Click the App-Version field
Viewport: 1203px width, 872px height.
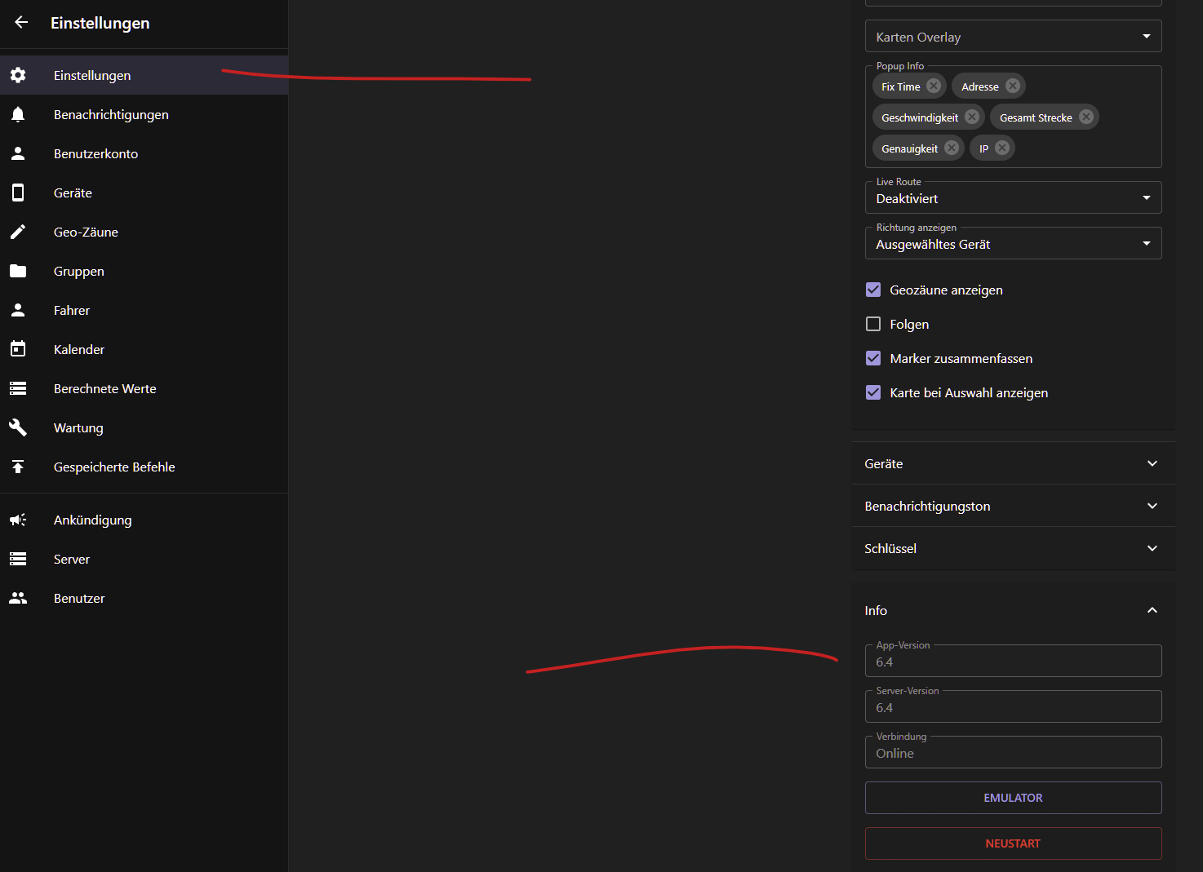(1013, 661)
